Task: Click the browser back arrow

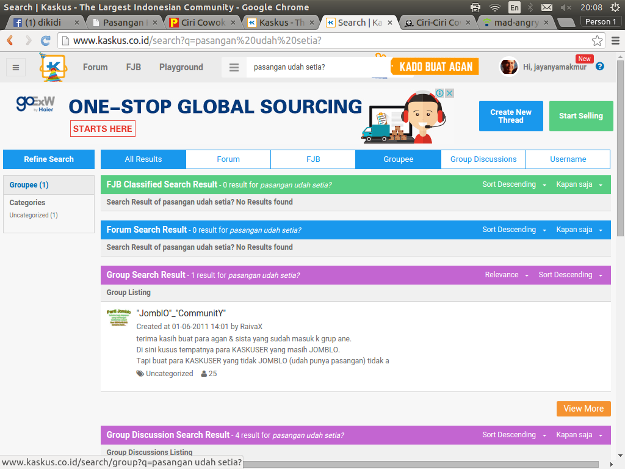Action: pyautogui.click(x=10, y=40)
